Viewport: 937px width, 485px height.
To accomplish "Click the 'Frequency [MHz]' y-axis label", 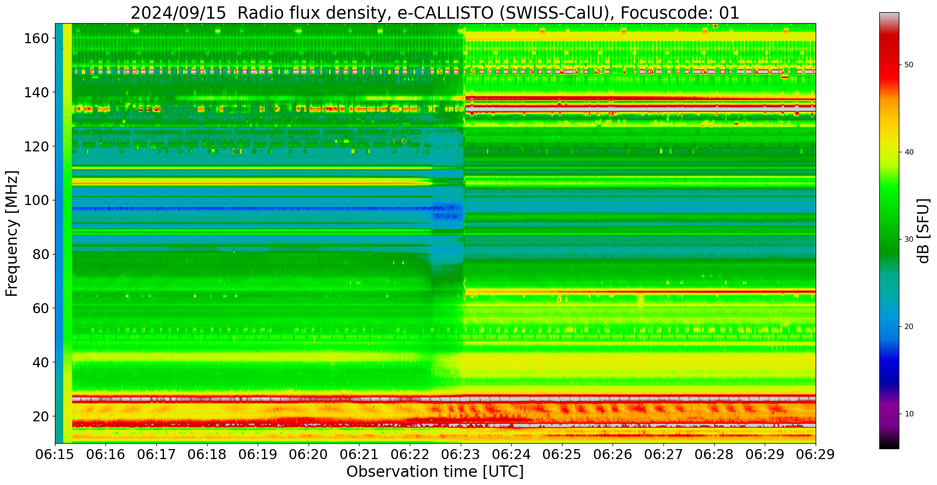I will [x=12, y=233].
